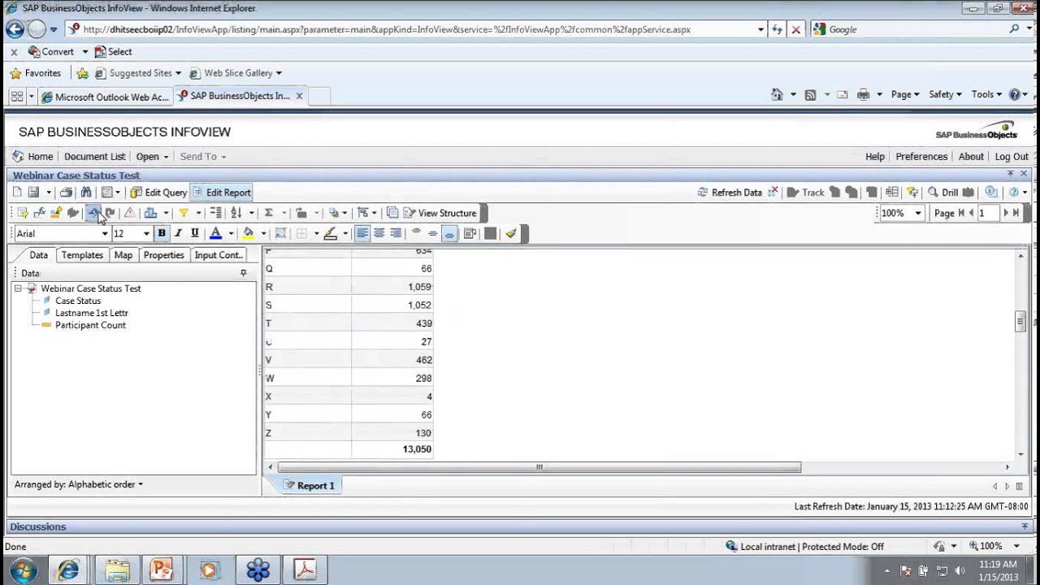Open the Arial font dropdown
Screen dimensions: 1040x585
pos(105,234)
